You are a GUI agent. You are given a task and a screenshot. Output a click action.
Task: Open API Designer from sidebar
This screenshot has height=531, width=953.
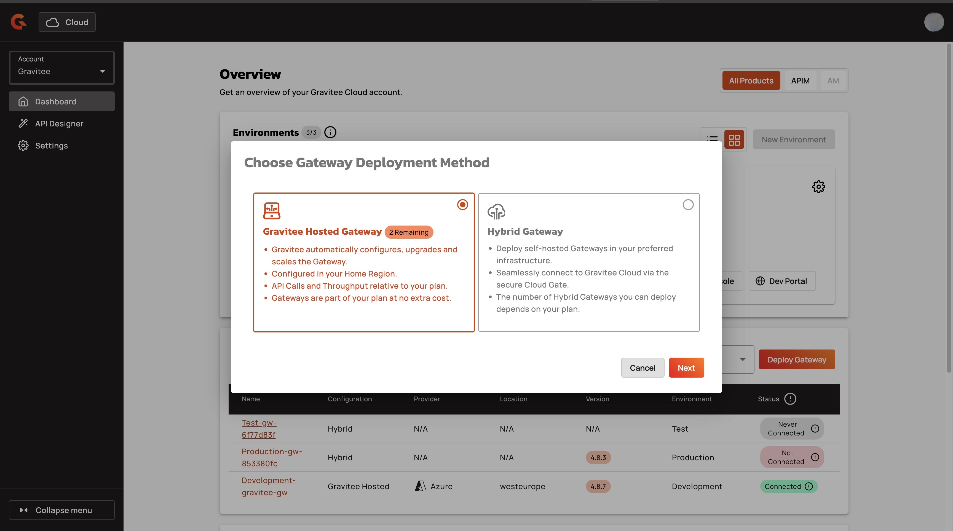(59, 123)
